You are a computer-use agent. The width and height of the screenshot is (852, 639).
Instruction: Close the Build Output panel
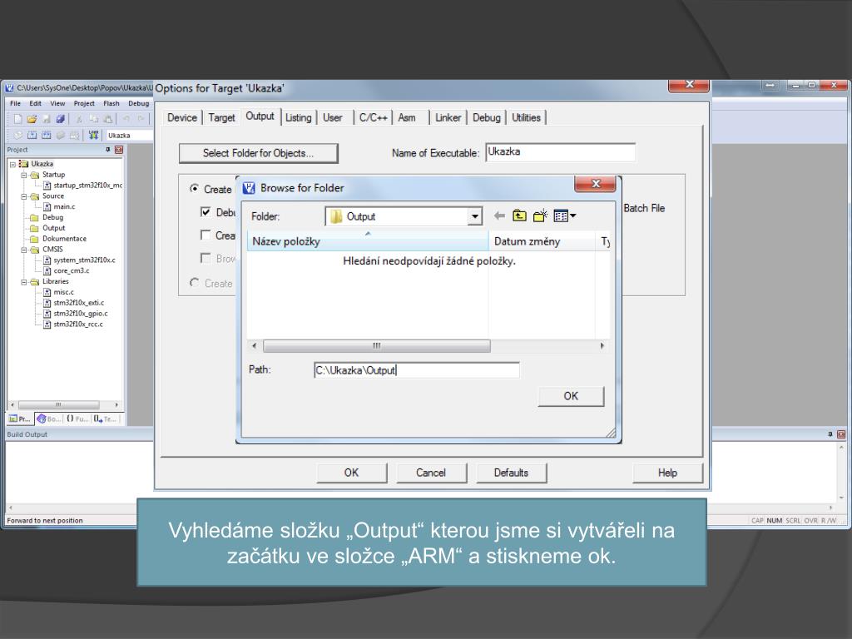841,434
